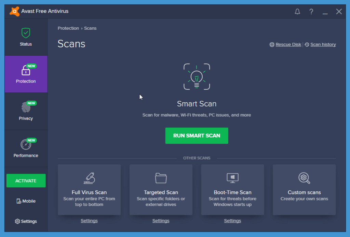View the Scan history link
Screen dimensions: 350x237
[323, 45]
